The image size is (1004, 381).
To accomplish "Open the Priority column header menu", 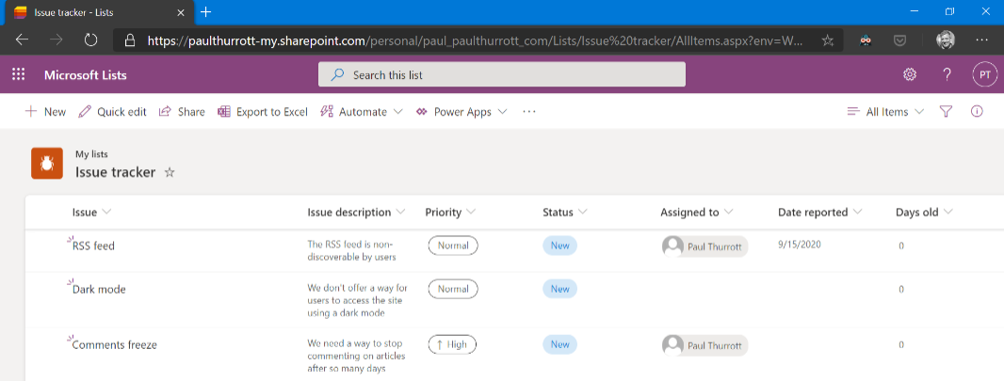I will tap(450, 213).
